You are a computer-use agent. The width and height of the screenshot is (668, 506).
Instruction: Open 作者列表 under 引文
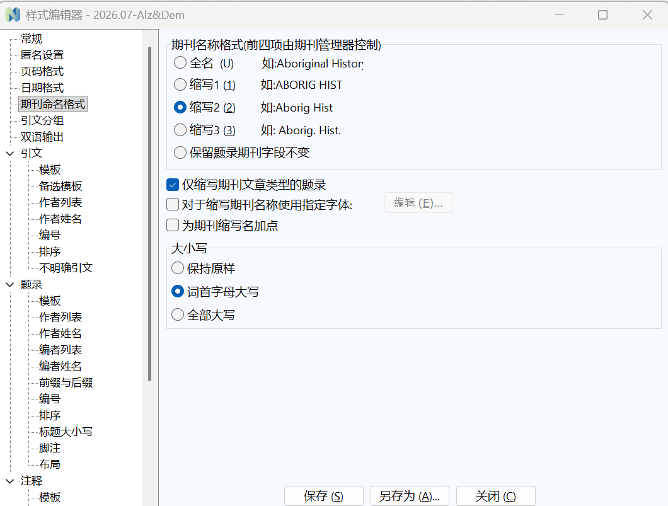[x=60, y=202]
